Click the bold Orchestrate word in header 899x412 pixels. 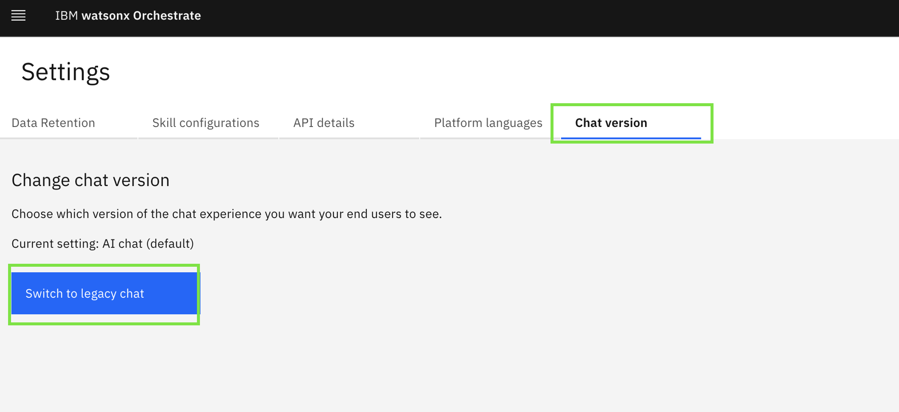(167, 16)
